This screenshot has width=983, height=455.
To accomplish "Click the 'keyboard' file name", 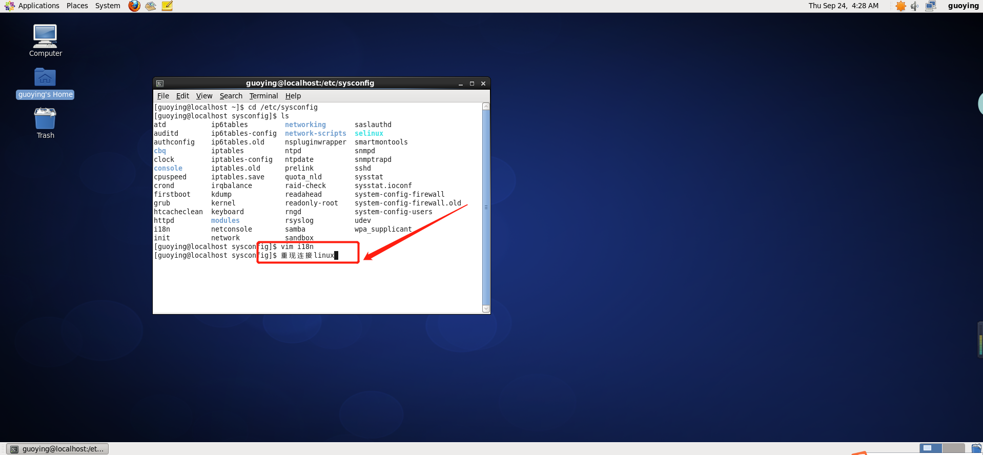I will tap(228, 212).
